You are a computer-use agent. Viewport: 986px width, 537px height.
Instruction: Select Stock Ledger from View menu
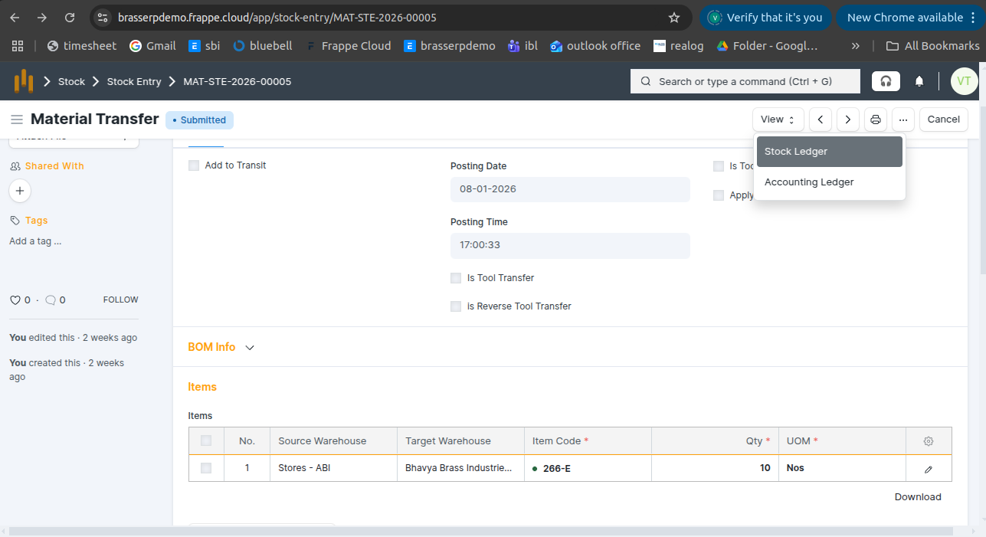tap(829, 152)
